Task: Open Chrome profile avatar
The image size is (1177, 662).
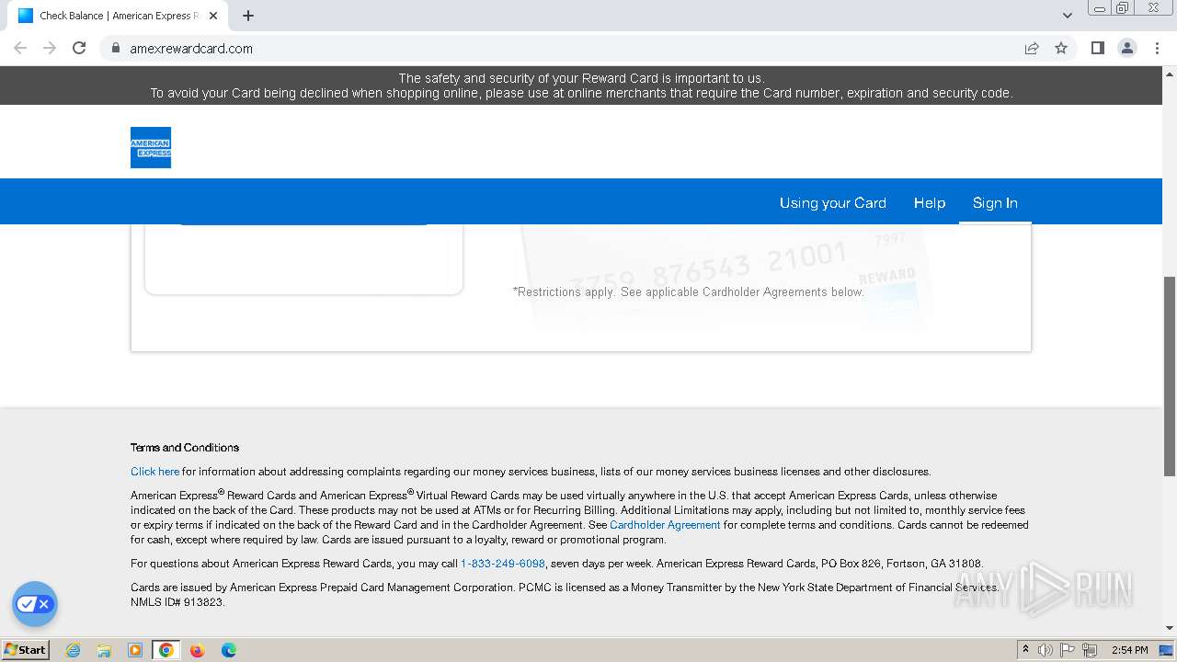Action: [x=1126, y=48]
